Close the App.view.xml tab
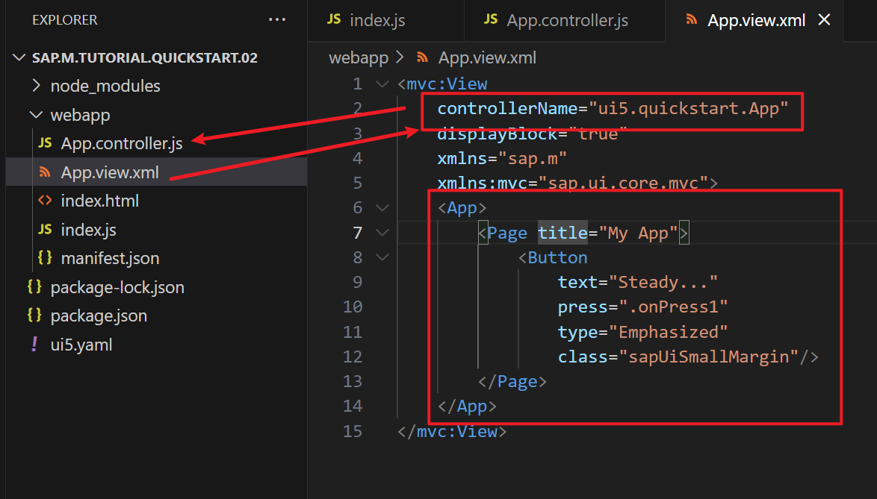Screen dimensions: 877x499 point(824,20)
